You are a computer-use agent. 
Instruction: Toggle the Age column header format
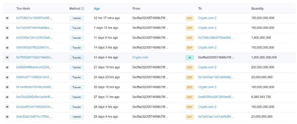click(97, 9)
